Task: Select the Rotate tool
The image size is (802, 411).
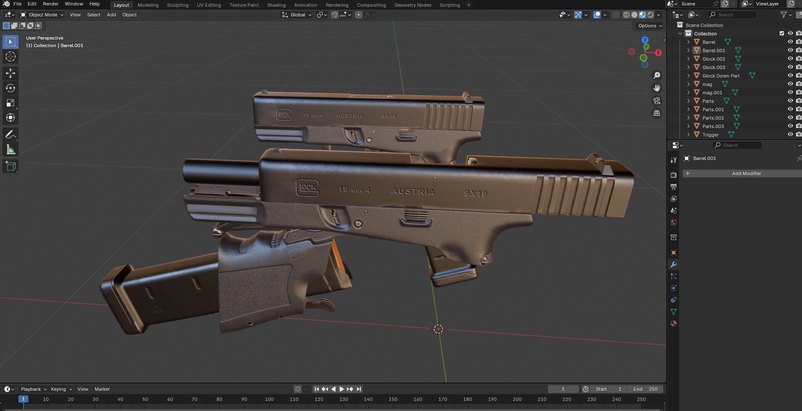Action: point(11,88)
